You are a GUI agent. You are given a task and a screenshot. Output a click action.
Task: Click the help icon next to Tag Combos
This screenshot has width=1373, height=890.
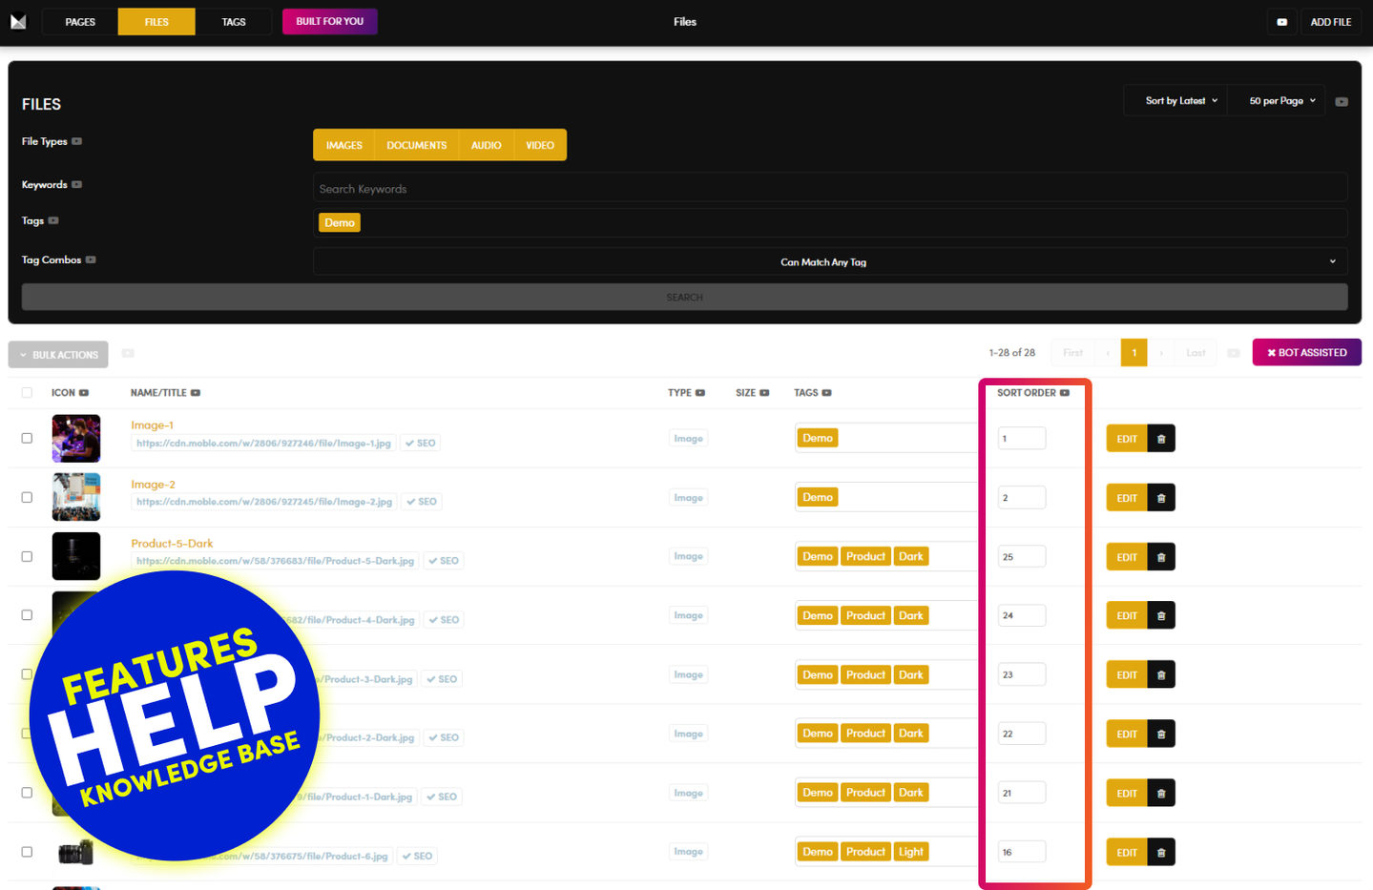[91, 259]
